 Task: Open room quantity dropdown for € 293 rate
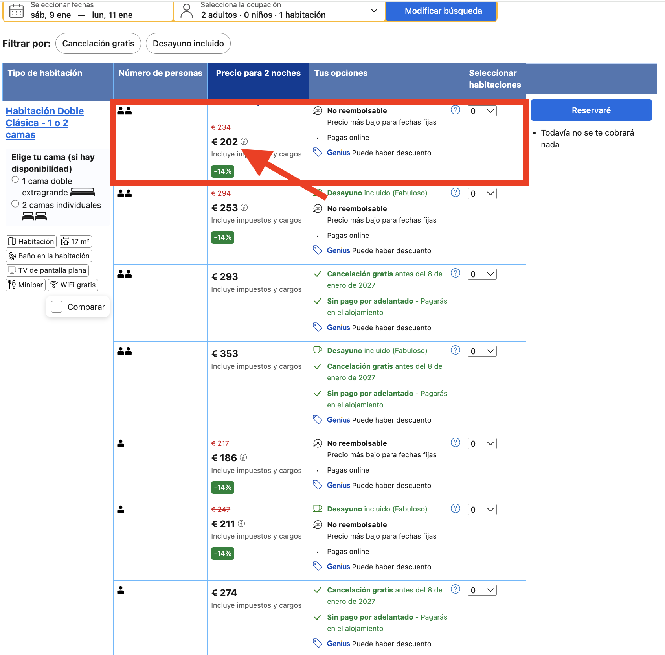[x=482, y=274]
